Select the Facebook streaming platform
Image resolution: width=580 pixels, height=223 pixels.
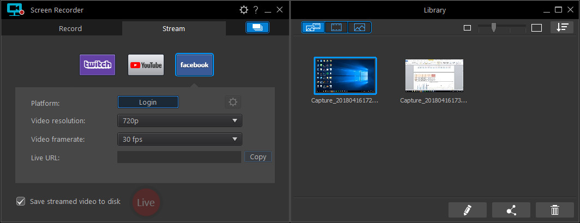(194, 65)
